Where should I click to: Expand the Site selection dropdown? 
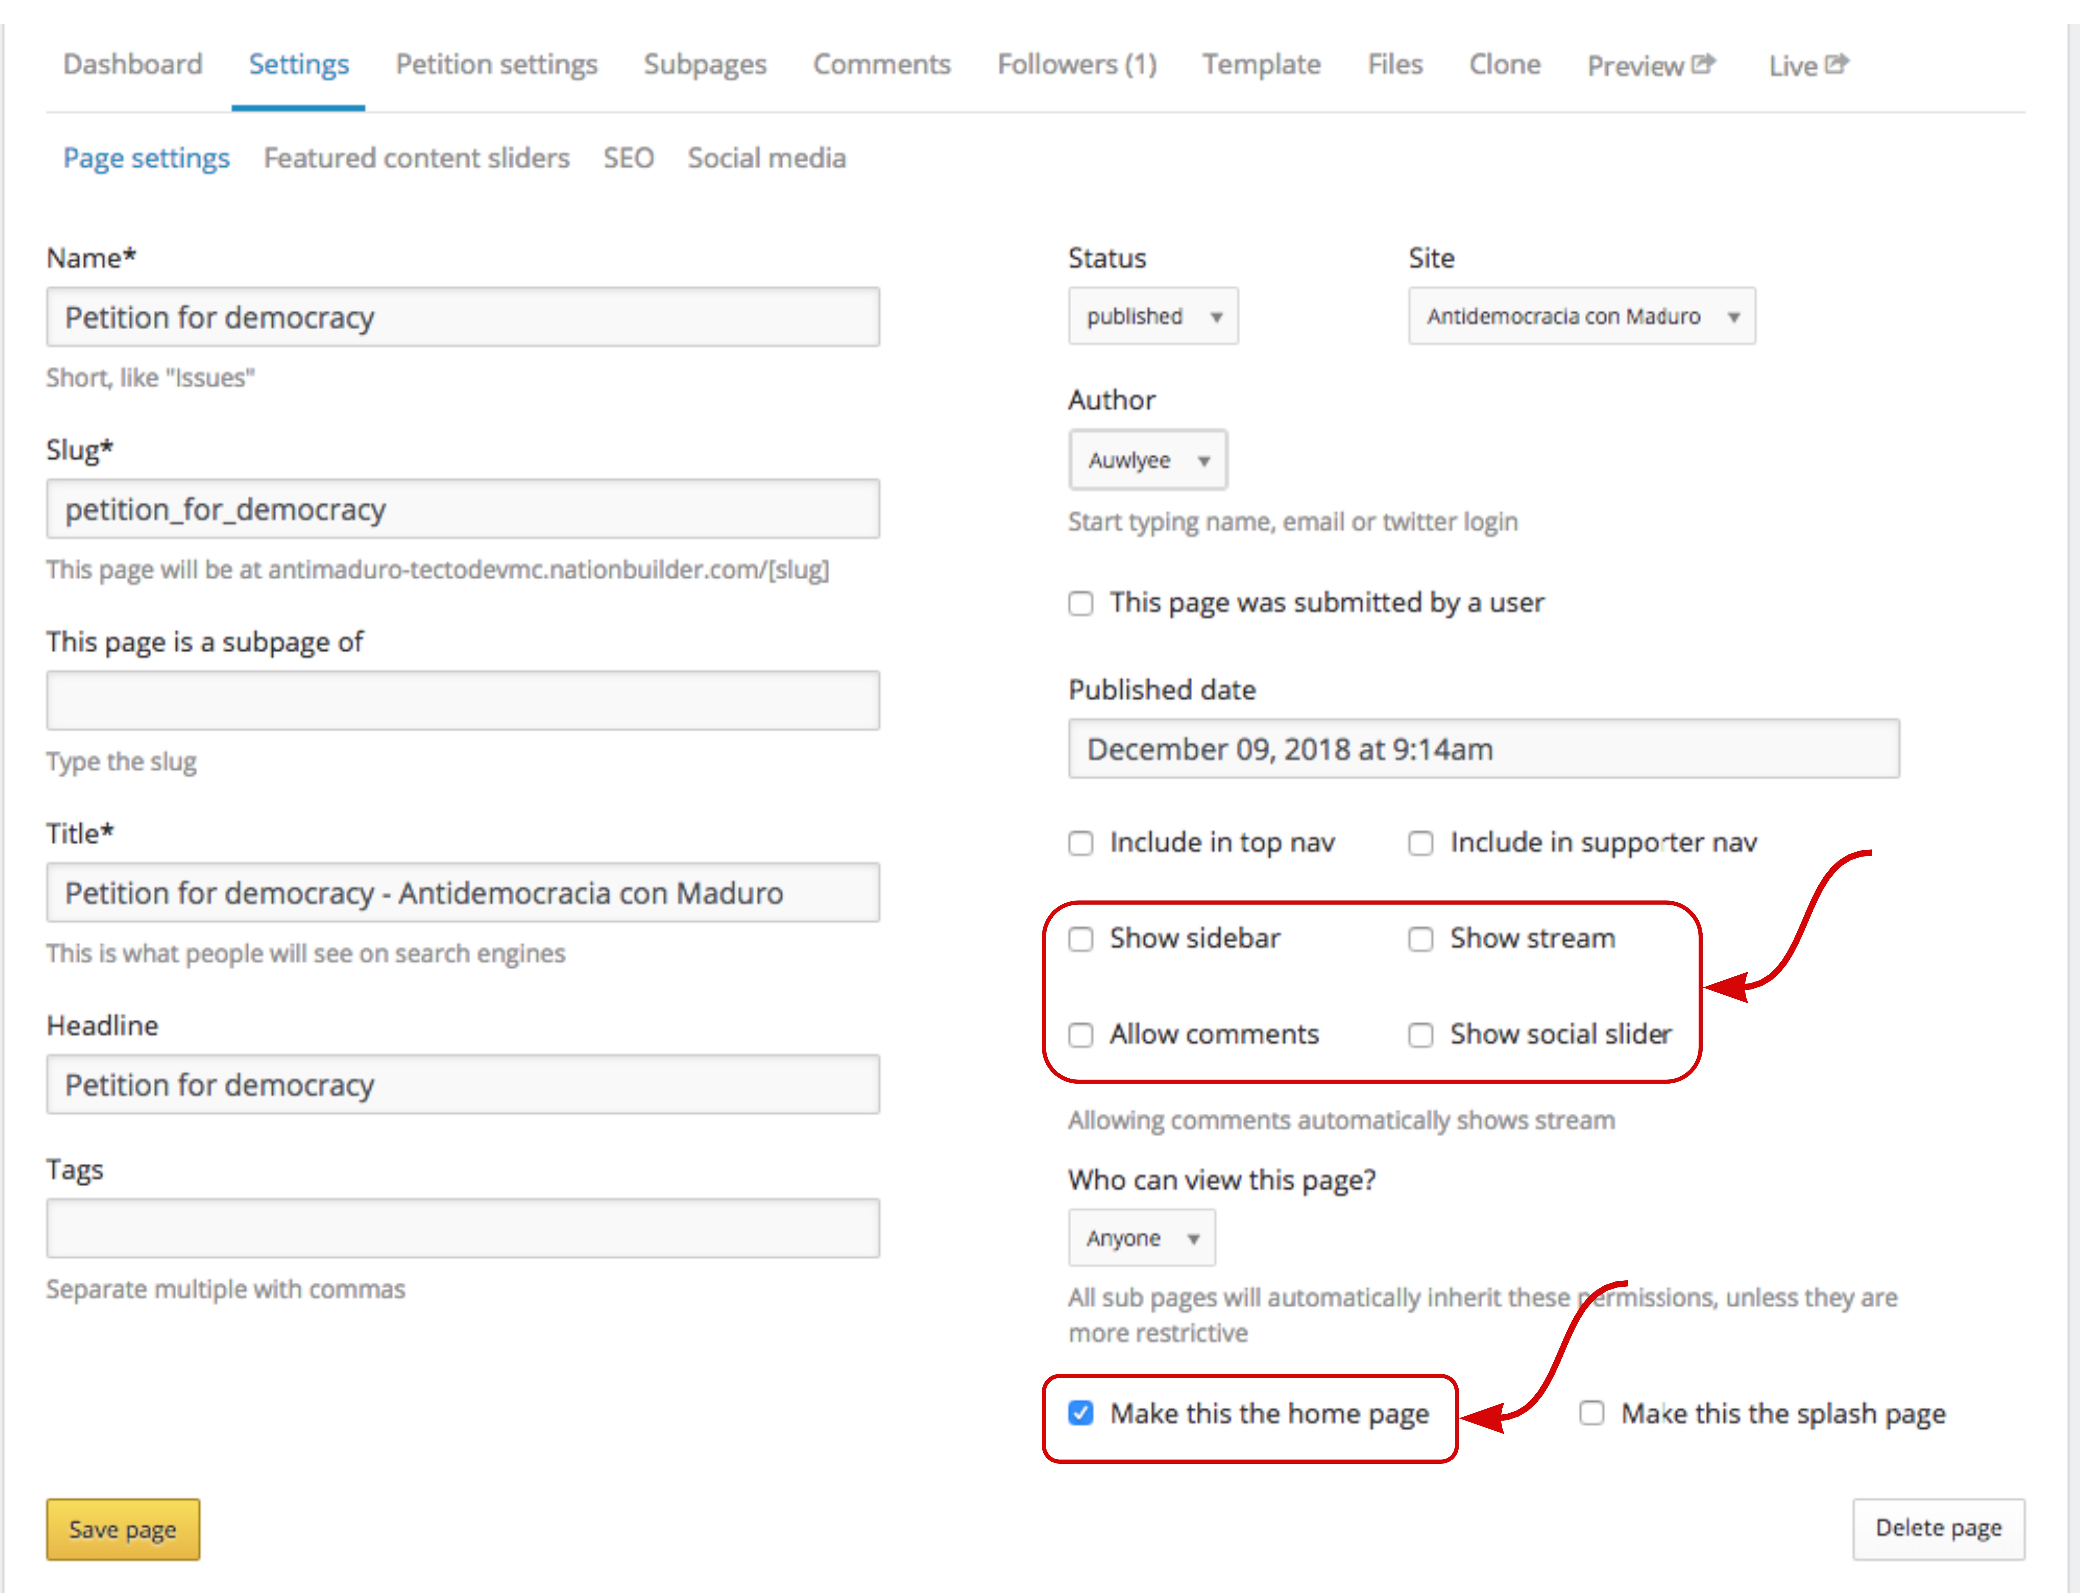[x=1581, y=316]
